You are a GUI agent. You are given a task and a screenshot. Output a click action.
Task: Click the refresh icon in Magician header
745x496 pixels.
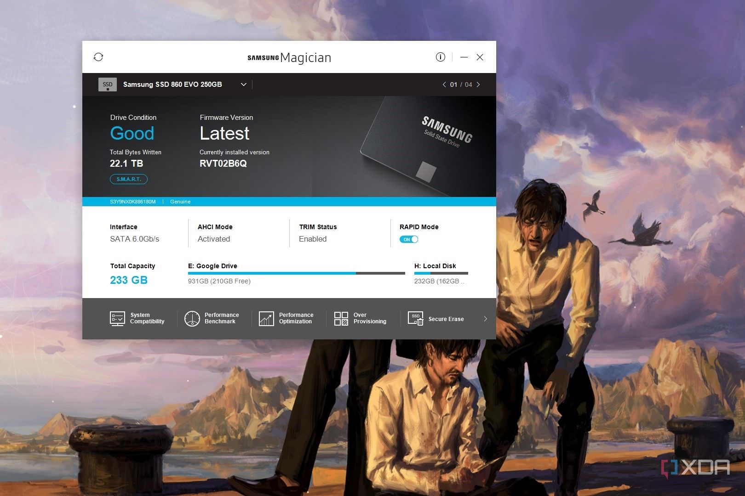coord(98,57)
